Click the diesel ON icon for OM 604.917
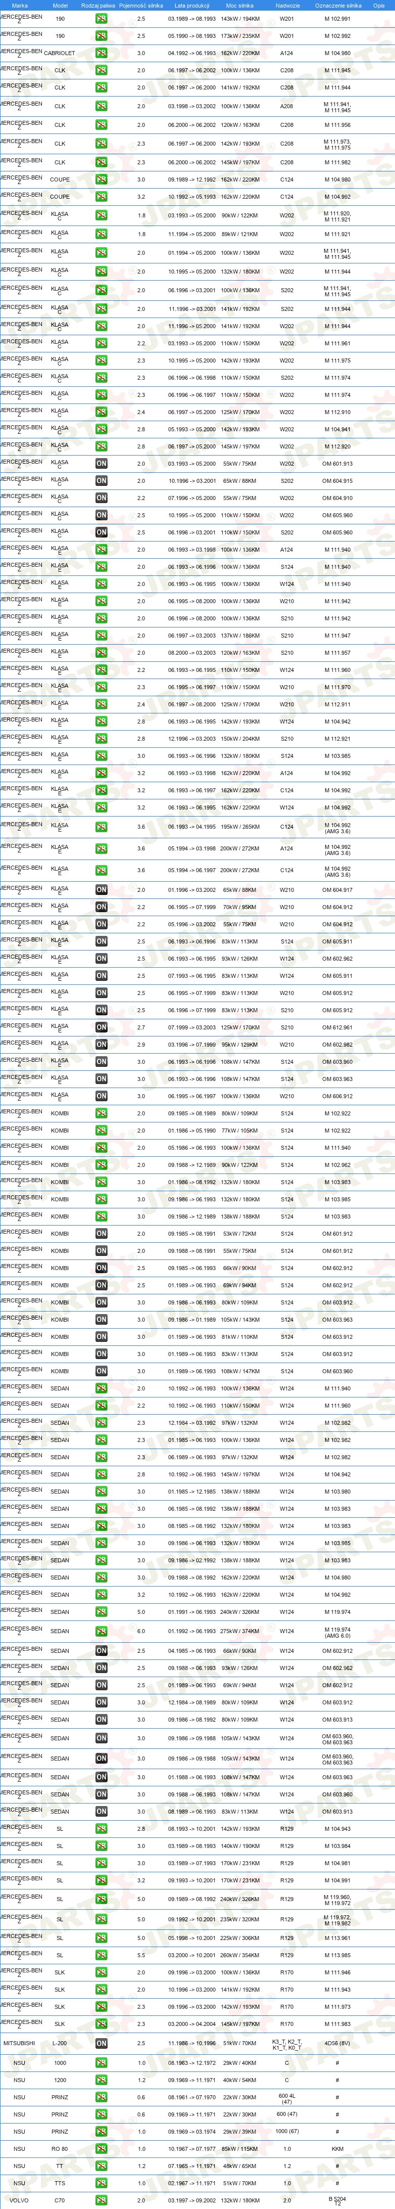This screenshot has width=395, height=2209. tap(101, 890)
